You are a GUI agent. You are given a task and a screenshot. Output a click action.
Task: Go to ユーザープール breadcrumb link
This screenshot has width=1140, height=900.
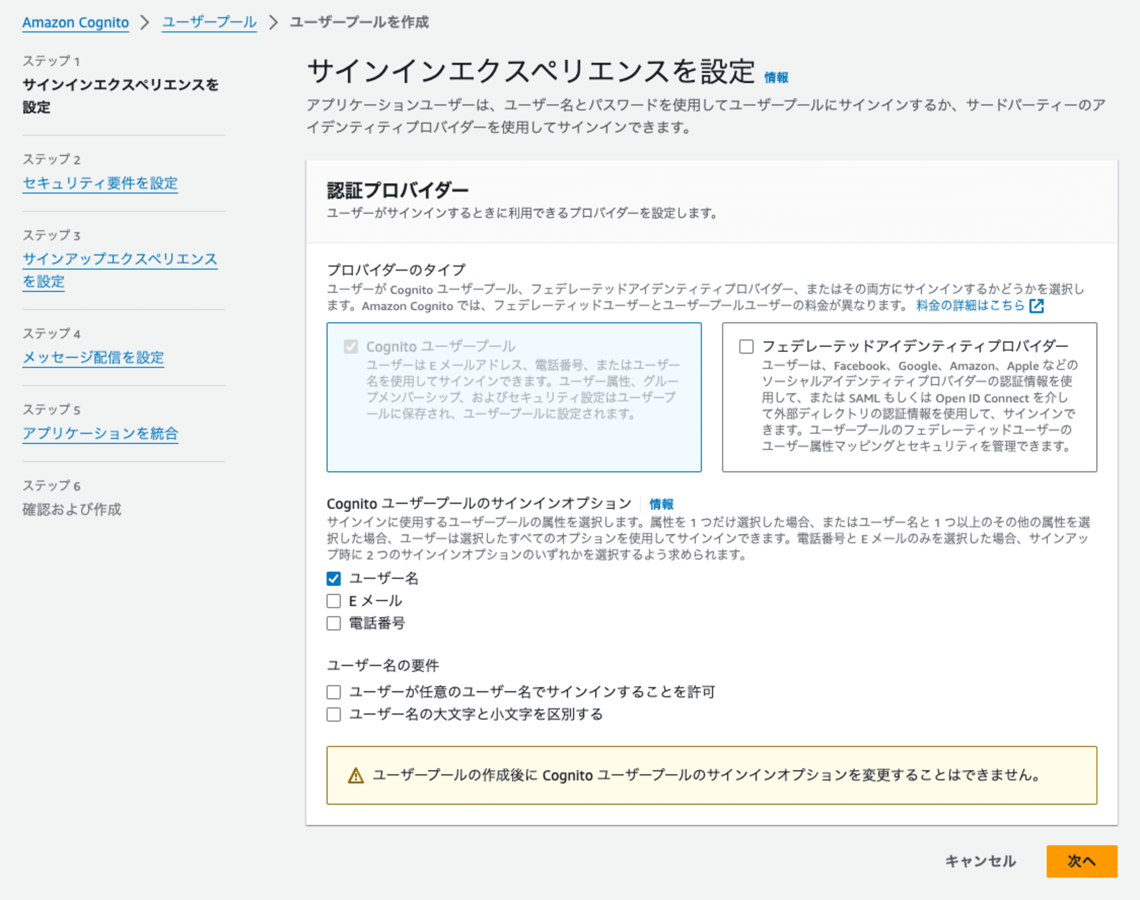(x=209, y=22)
